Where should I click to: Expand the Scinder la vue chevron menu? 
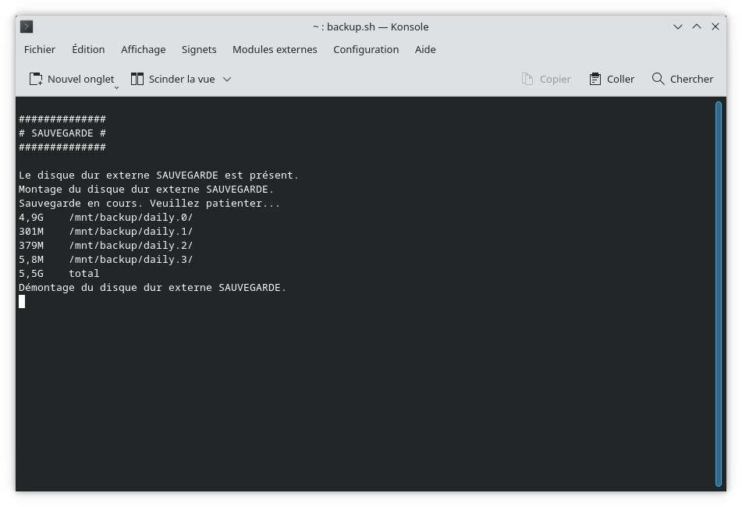(x=226, y=78)
